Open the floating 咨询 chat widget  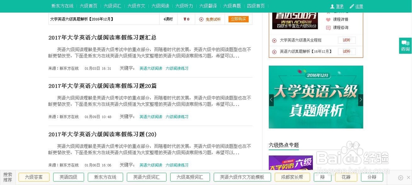[x=405, y=46]
